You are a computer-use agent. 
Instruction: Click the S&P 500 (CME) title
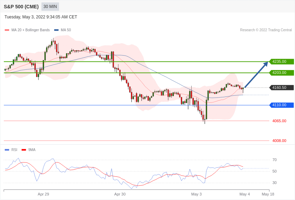coord(21,7)
